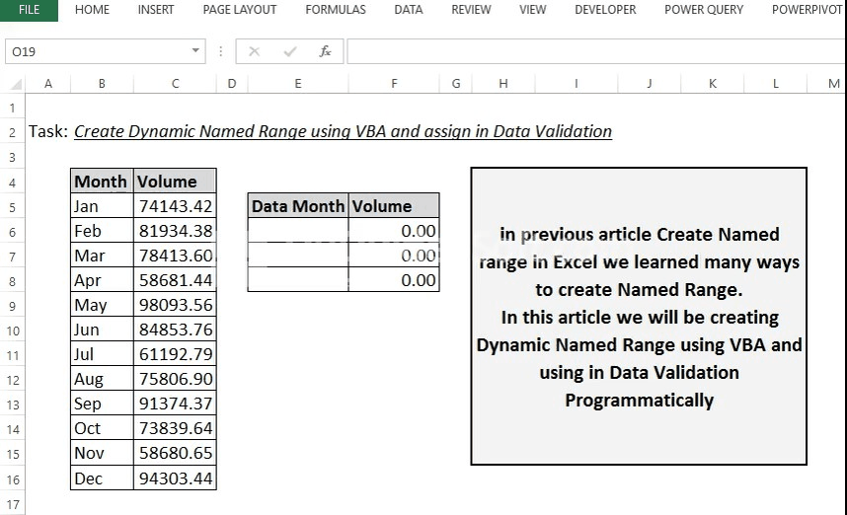Click inside the formula bar input
847x515 pixels.
(596, 51)
